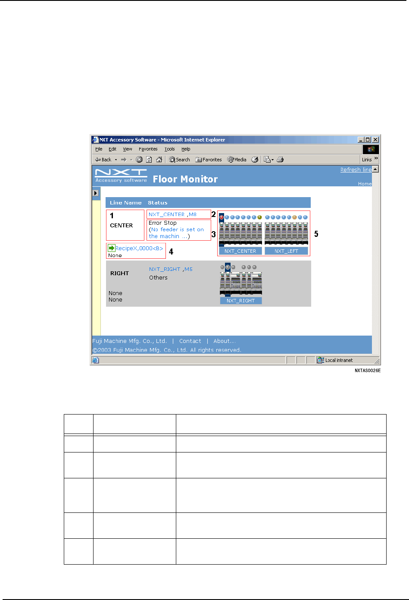Viewport: 409px width, 600px height.
Task: Print the page with the Print icon
Action: click(x=280, y=160)
